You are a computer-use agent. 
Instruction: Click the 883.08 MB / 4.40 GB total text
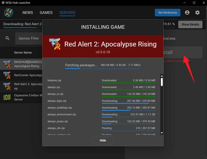pos(113,65)
